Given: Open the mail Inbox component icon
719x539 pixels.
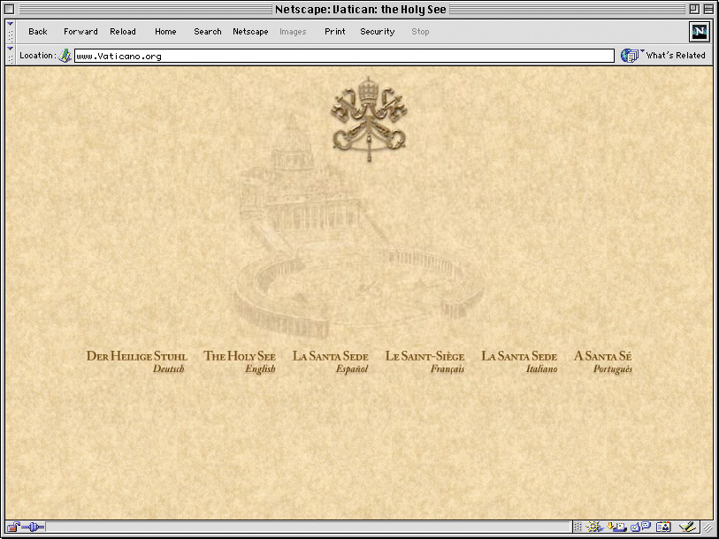Looking at the screenshot, I should [616, 528].
